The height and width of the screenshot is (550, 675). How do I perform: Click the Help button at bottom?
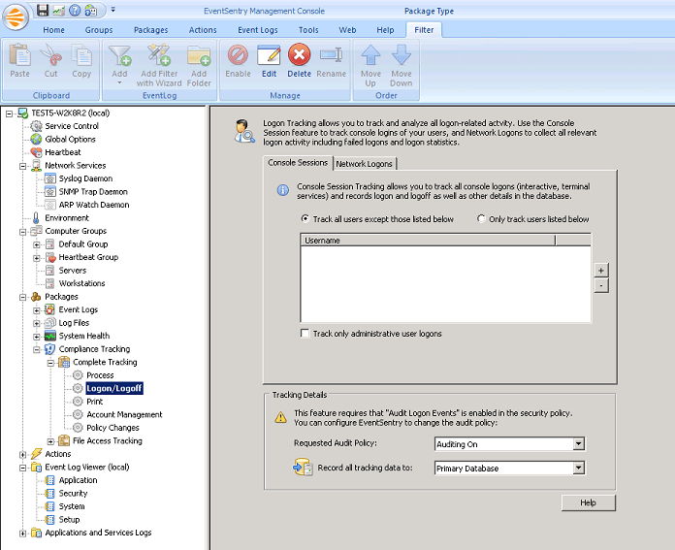point(588,502)
